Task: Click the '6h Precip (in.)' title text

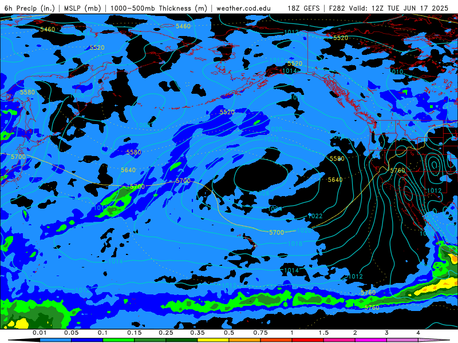Action: (30, 8)
